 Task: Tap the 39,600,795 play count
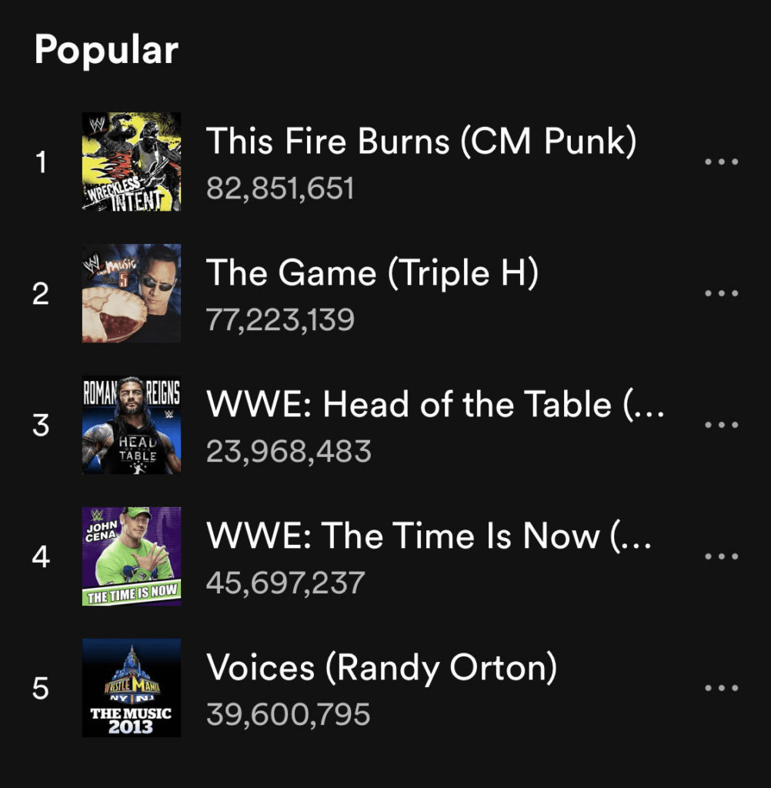288,714
